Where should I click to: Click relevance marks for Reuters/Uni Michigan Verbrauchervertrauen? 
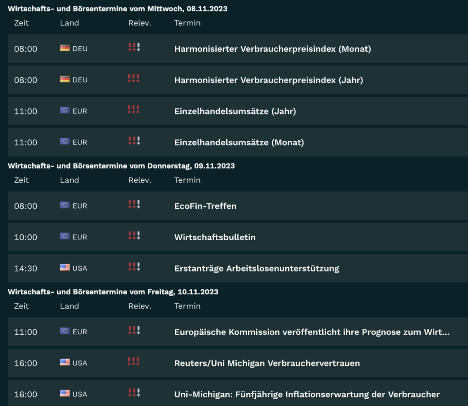click(x=134, y=361)
